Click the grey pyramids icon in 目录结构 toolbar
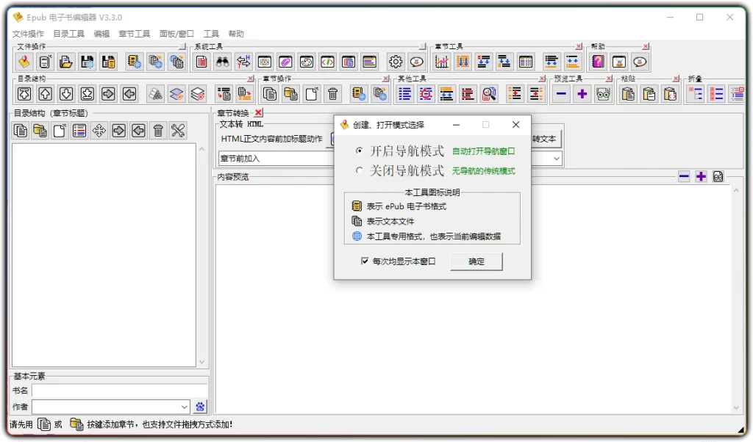 (155, 94)
